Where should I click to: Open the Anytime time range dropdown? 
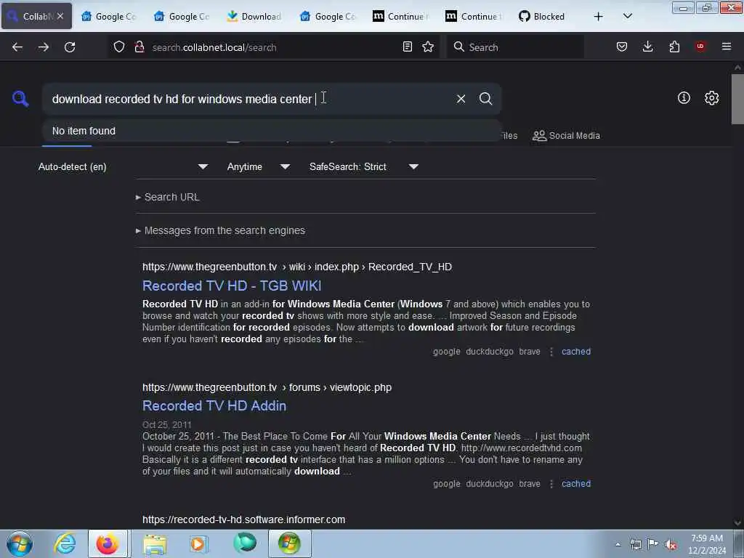[x=259, y=166]
